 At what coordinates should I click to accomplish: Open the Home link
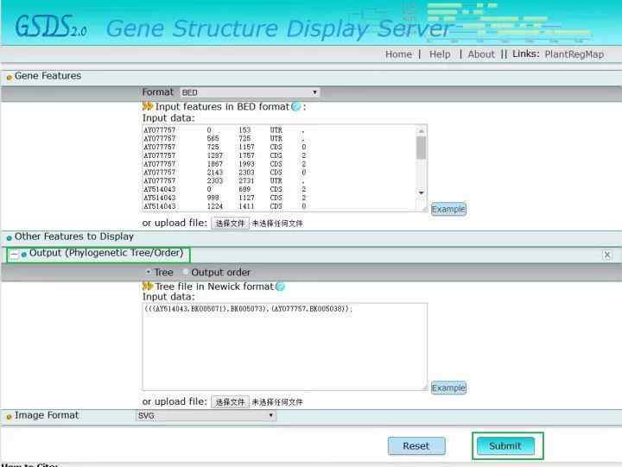[398, 54]
